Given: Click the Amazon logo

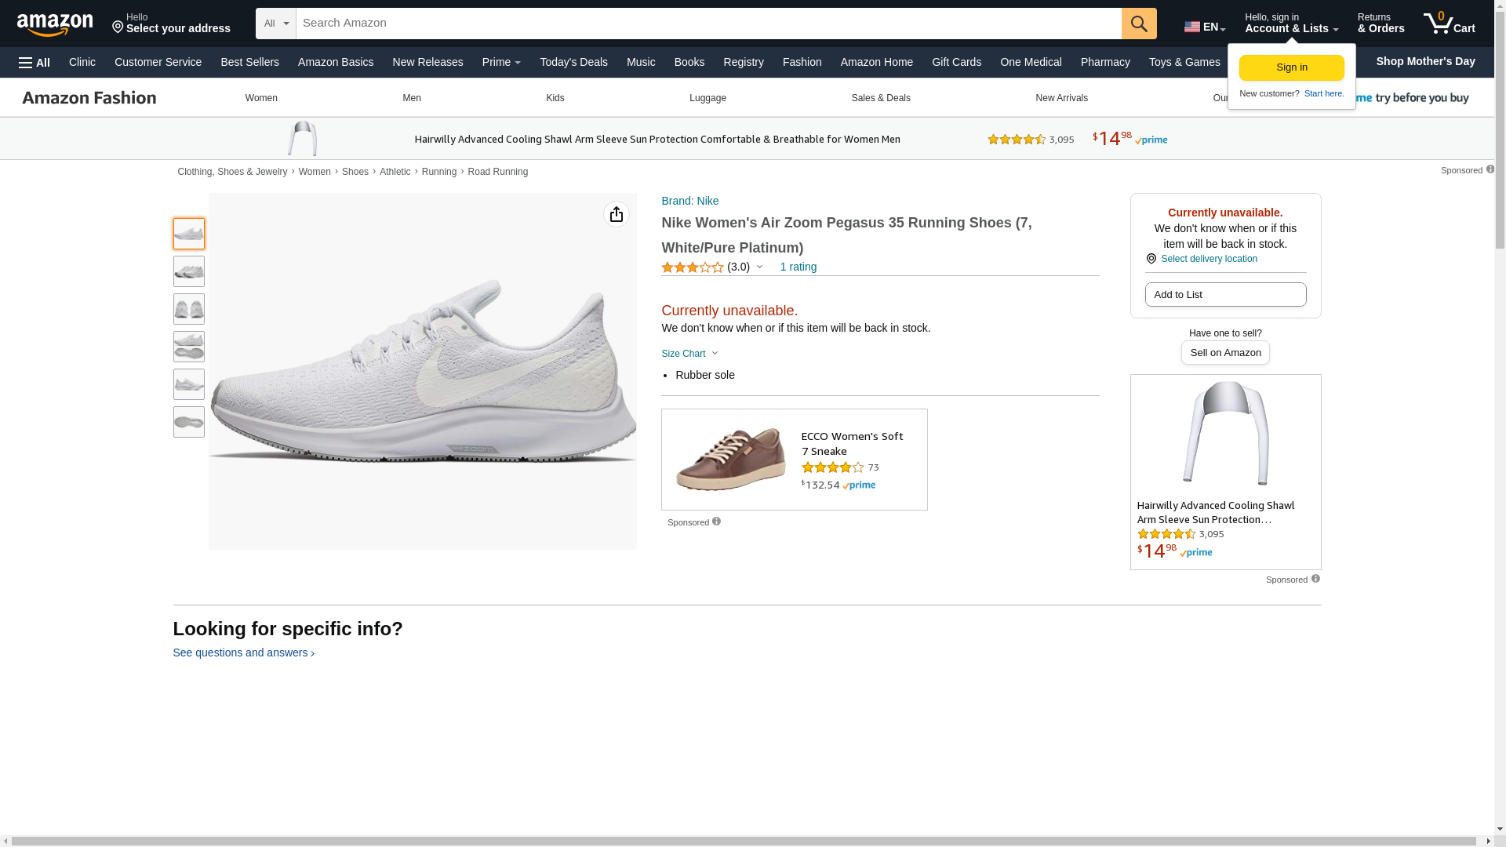Looking at the screenshot, I should [55, 24].
